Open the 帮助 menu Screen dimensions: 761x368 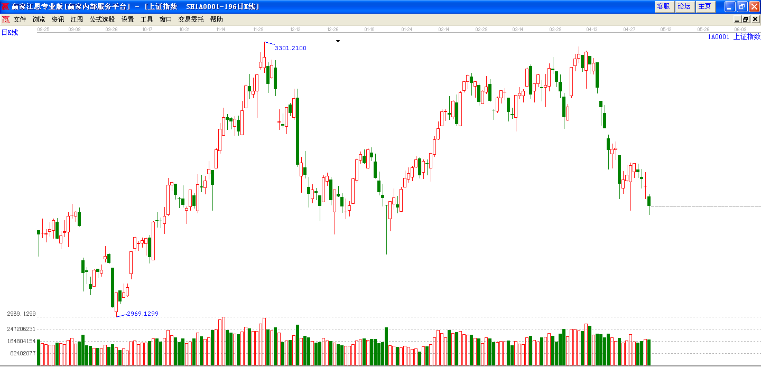pos(216,20)
